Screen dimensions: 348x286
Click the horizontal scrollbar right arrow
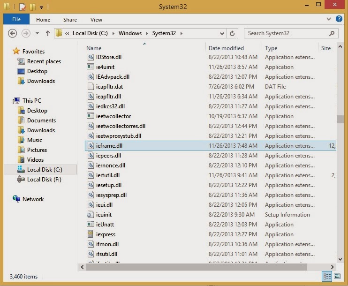click(x=332, y=267)
